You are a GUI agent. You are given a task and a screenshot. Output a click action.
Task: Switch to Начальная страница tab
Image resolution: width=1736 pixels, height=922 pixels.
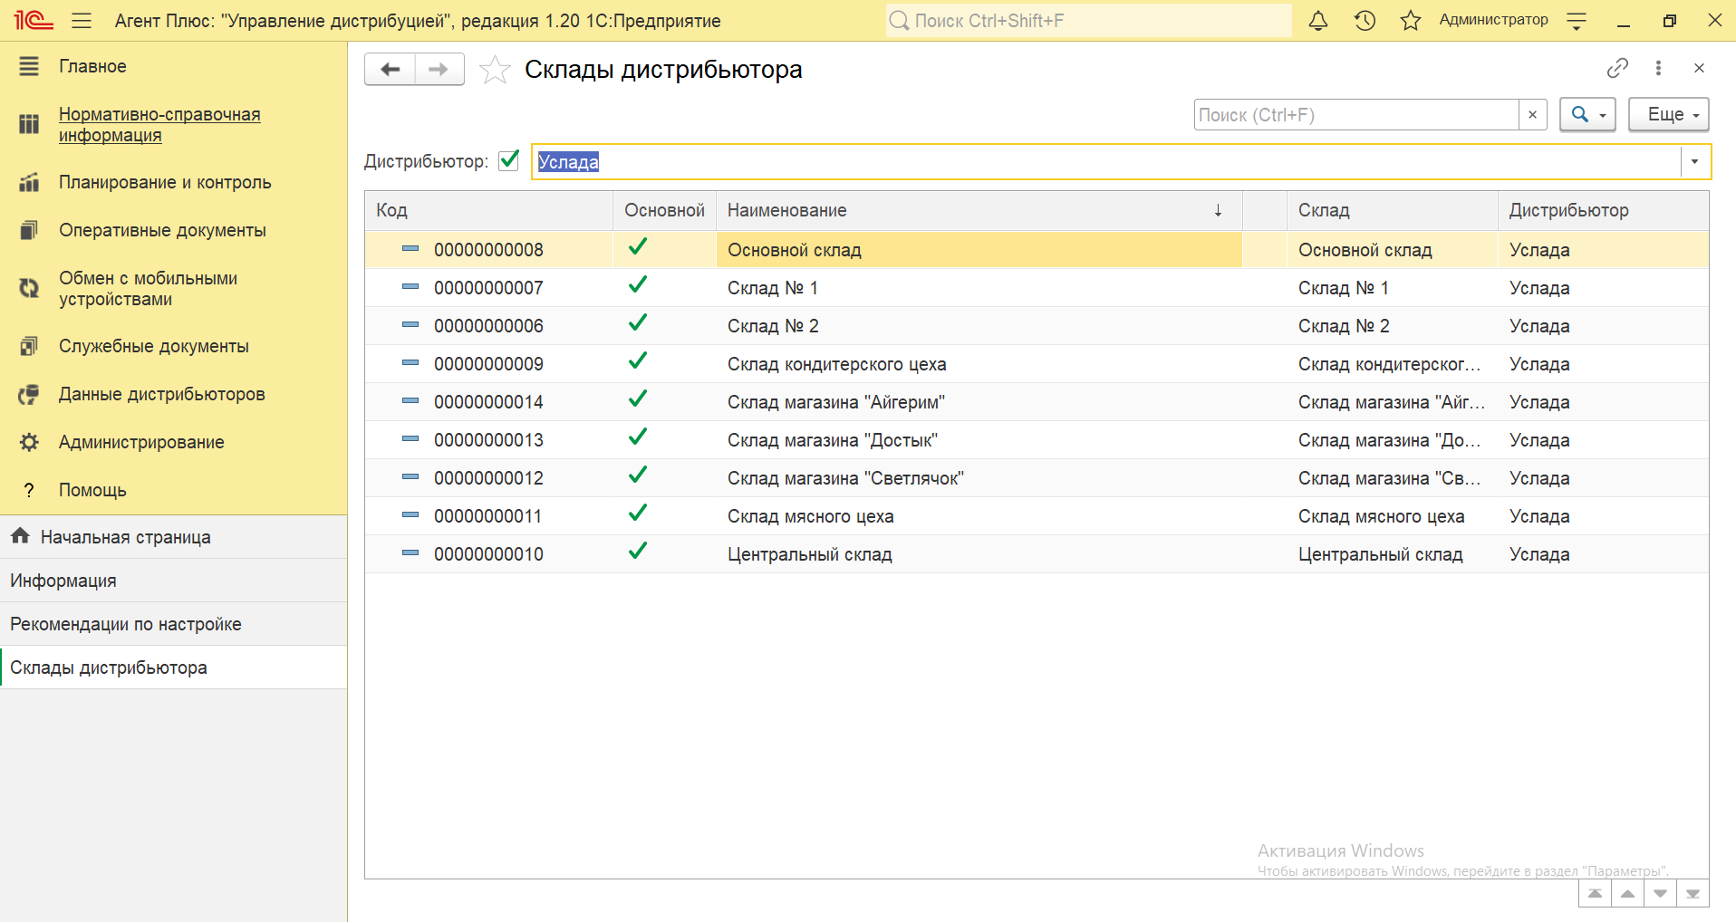click(173, 537)
